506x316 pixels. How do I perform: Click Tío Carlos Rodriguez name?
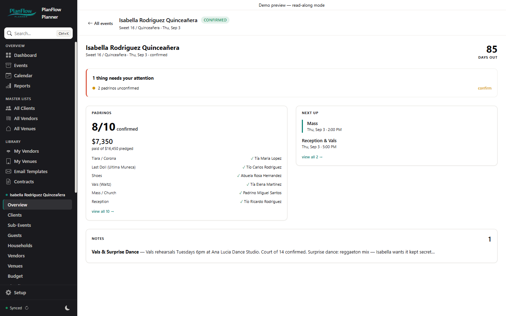pos(264,167)
